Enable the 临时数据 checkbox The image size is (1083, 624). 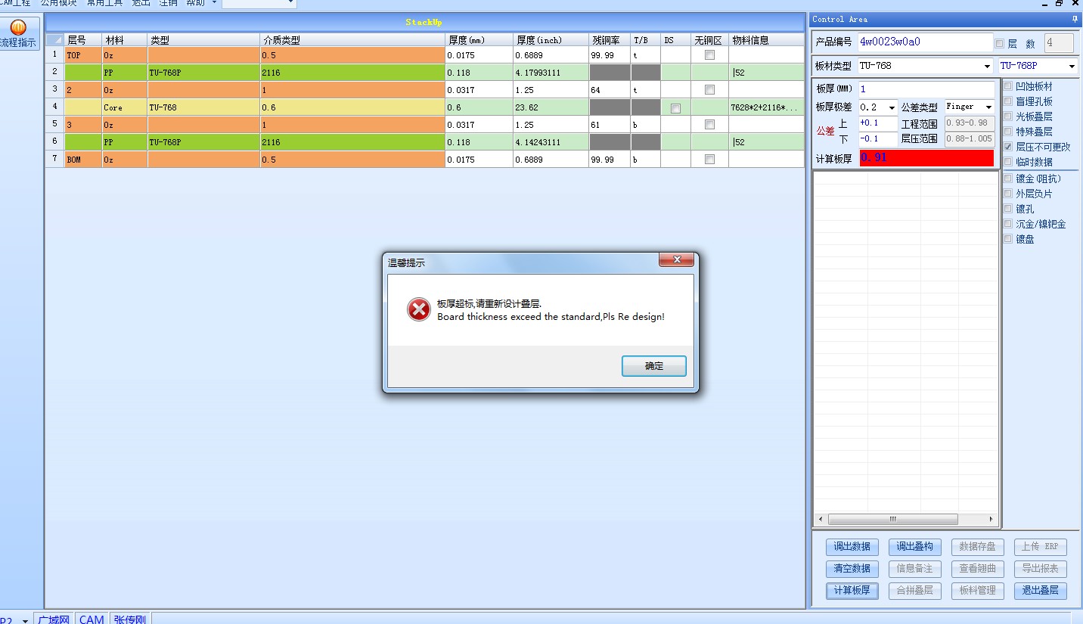(1008, 162)
